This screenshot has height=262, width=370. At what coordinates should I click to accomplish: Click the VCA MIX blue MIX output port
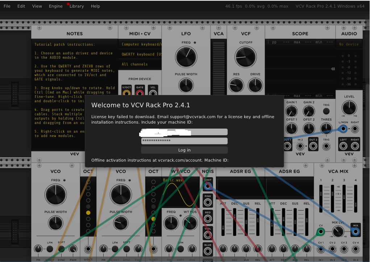355,232
